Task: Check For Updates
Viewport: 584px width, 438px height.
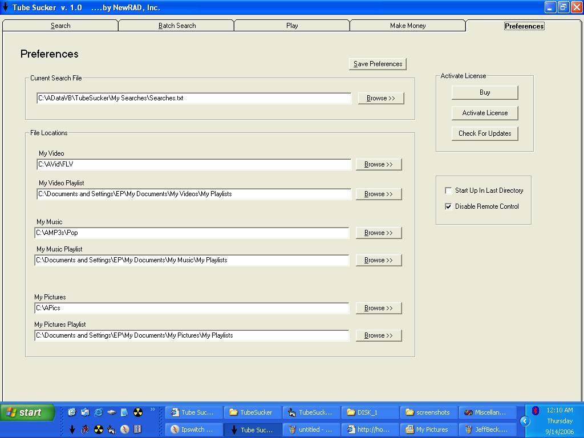Action: click(x=485, y=133)
